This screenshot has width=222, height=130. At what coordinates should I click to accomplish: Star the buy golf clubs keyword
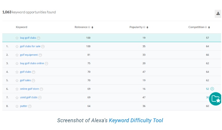17,38
